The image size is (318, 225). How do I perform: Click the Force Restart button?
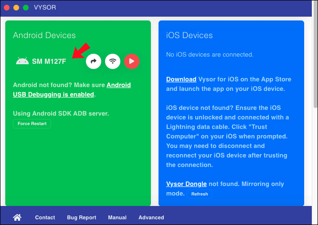pos(32,124)
